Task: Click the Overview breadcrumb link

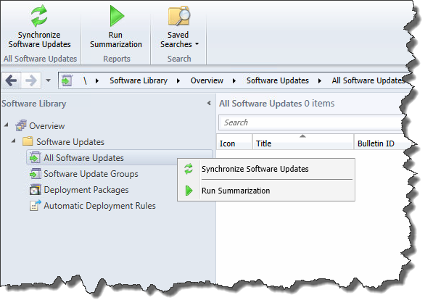Action: click(207, 80)
